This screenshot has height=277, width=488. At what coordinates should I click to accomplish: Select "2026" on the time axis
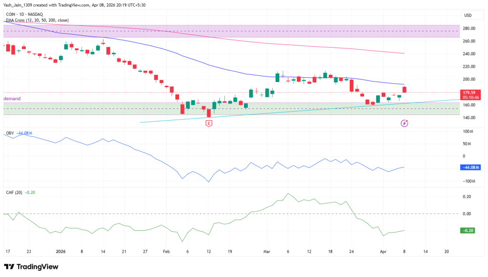pyautogui.click(x=61, y=252)
